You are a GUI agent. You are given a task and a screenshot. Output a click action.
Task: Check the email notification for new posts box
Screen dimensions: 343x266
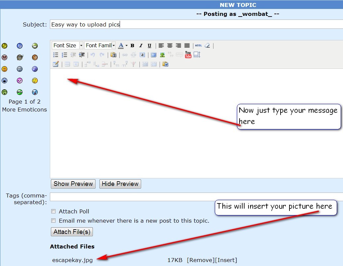53,221
